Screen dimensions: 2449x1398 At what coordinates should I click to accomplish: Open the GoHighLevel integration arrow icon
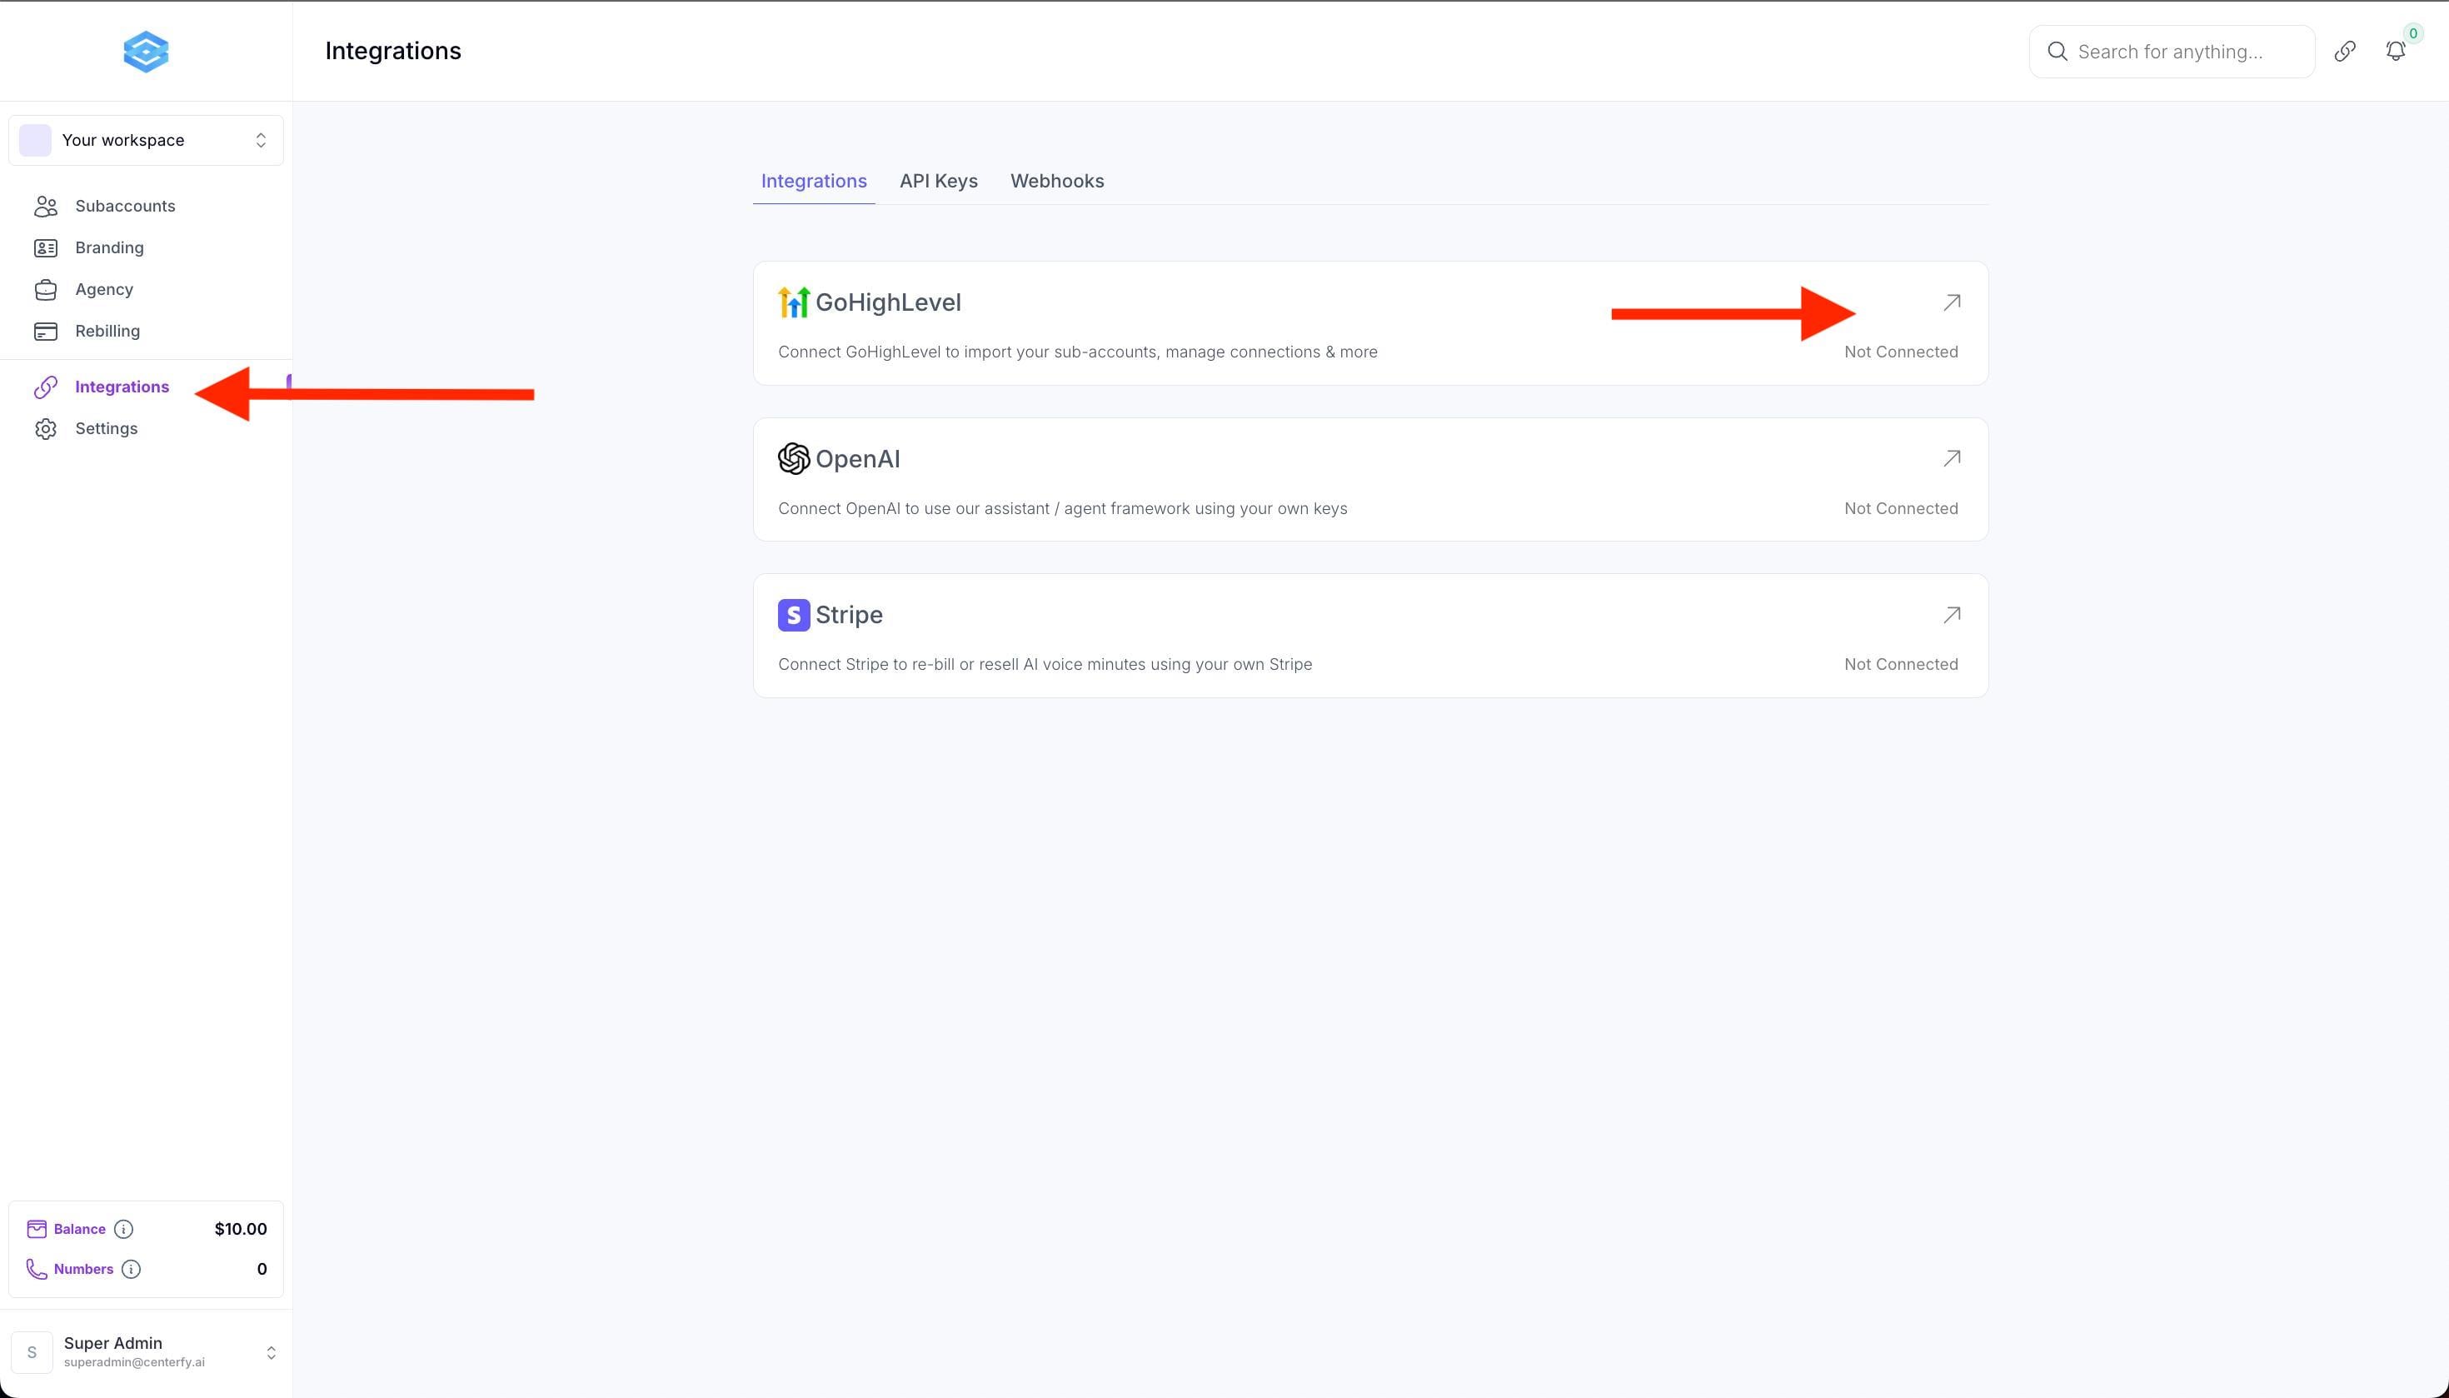(x=1951, y=302)
